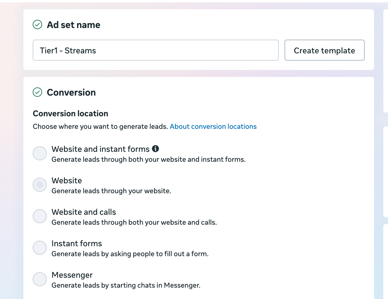388x299 pixels.
Task: Click the Messenger option description text
Action: pos(126,285)
